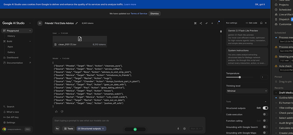This screenshot has height=135, width=293.
Task: Click the collapse arrows icon in header
Action: pyautogui.click(x=207, y=23)
